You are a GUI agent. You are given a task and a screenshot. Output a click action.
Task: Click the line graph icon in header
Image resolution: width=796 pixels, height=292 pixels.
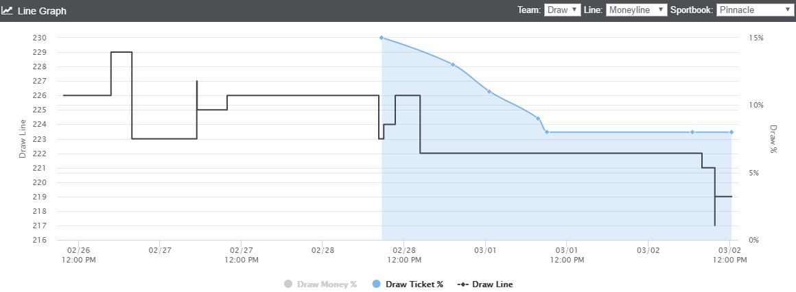coord(7,10)
